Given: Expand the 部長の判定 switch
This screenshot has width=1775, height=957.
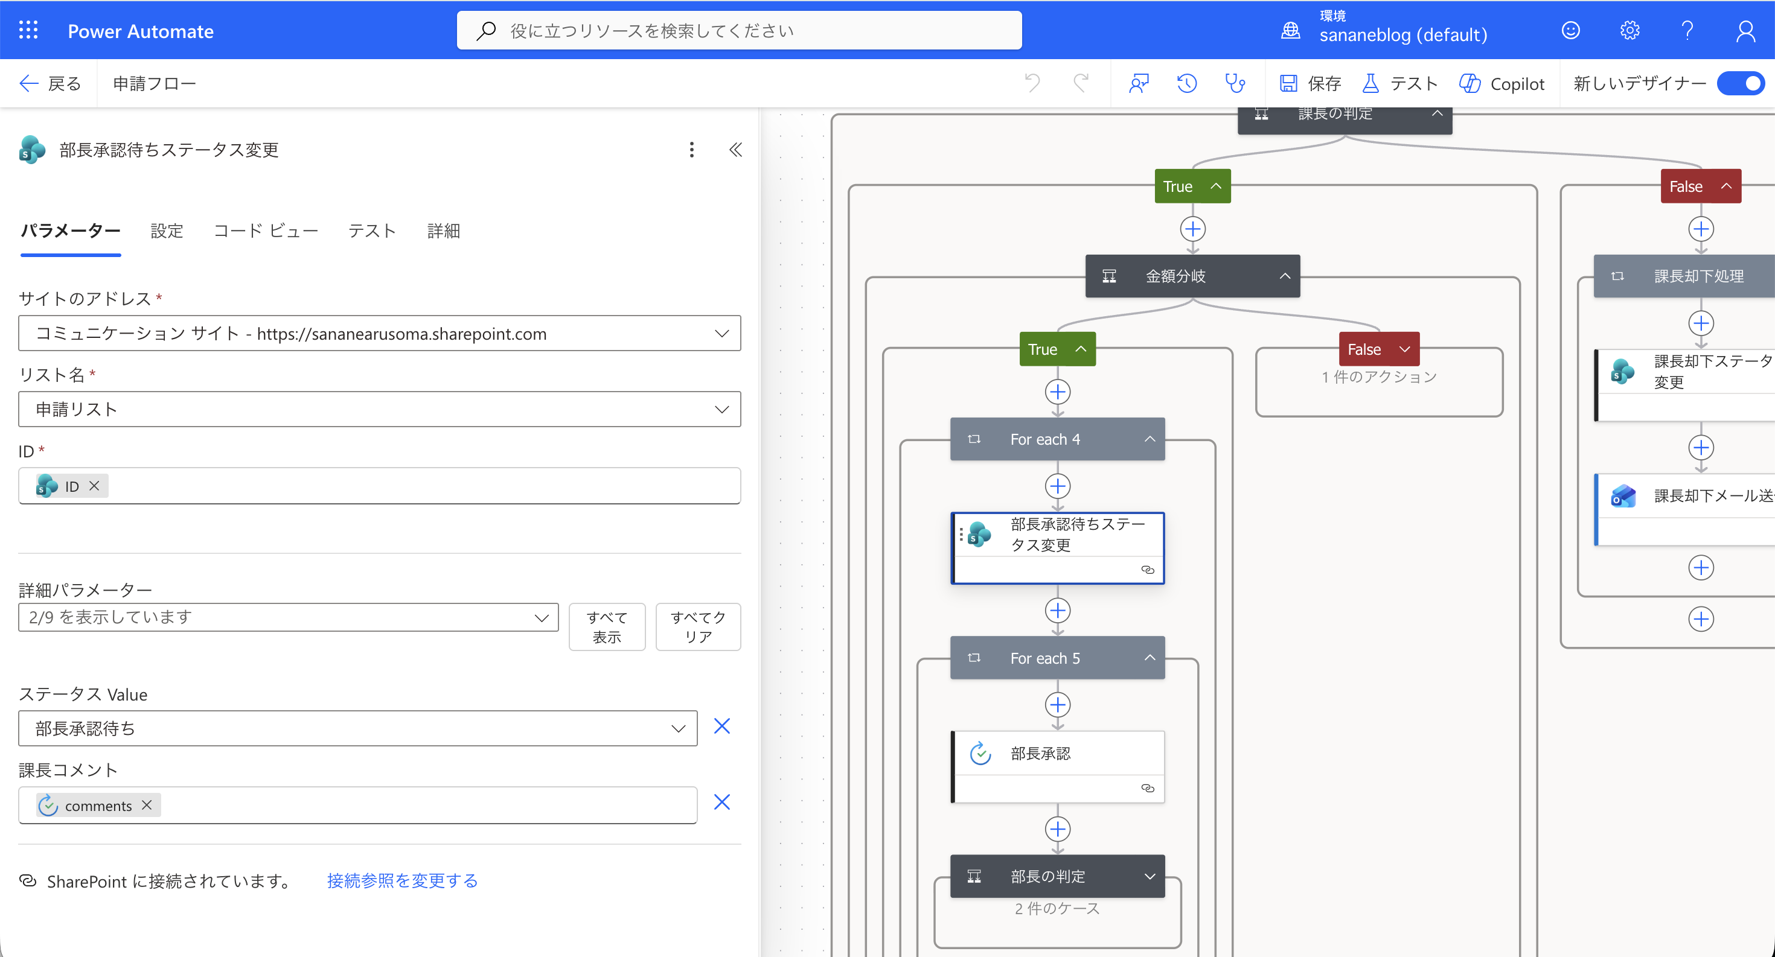Looking at the screenshot, I should coord(1150,877).
